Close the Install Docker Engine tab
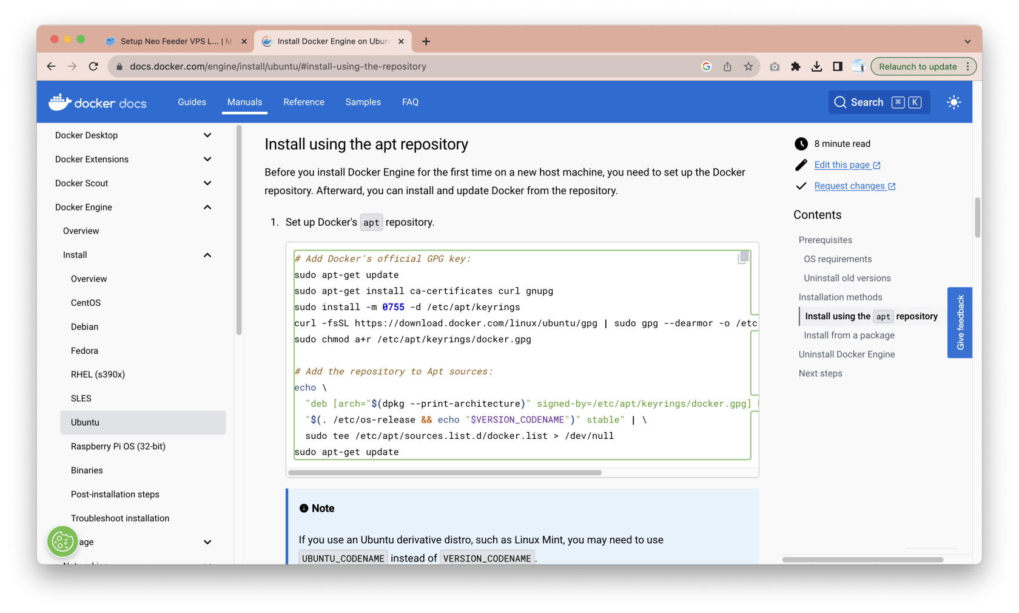Screen dimensions: 1019x613 click(401, 41)
